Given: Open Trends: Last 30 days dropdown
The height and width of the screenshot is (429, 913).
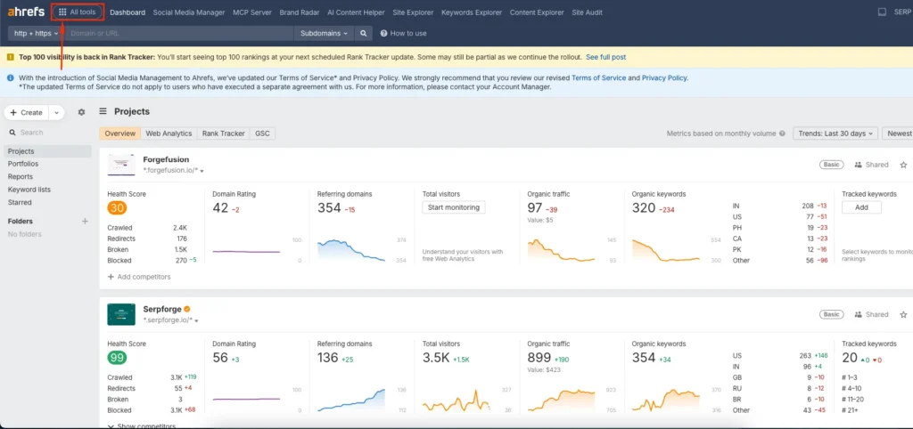Looking at the screenshot, I should [x=835, y=134].
